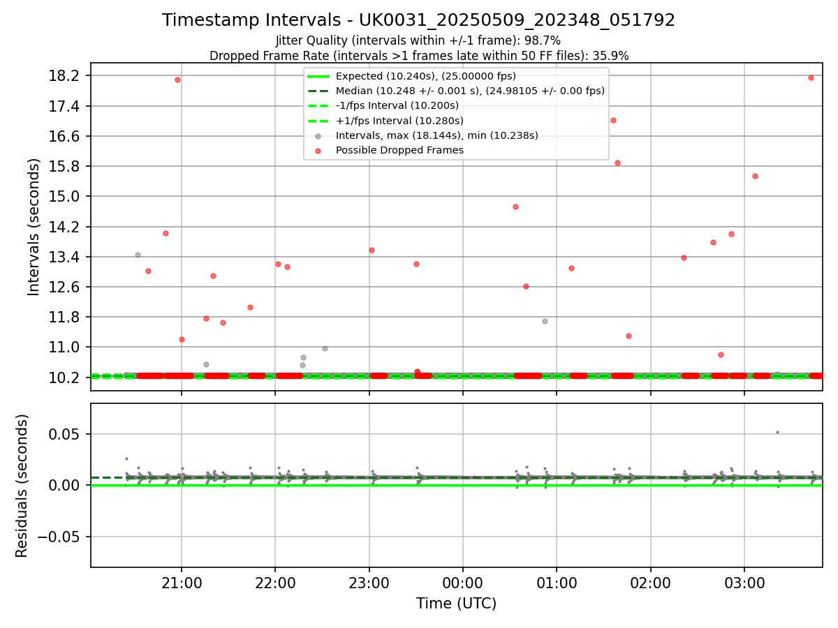Click legend entry 'Possible Dropped Frames'
The image size is (838, 628).
399,150
